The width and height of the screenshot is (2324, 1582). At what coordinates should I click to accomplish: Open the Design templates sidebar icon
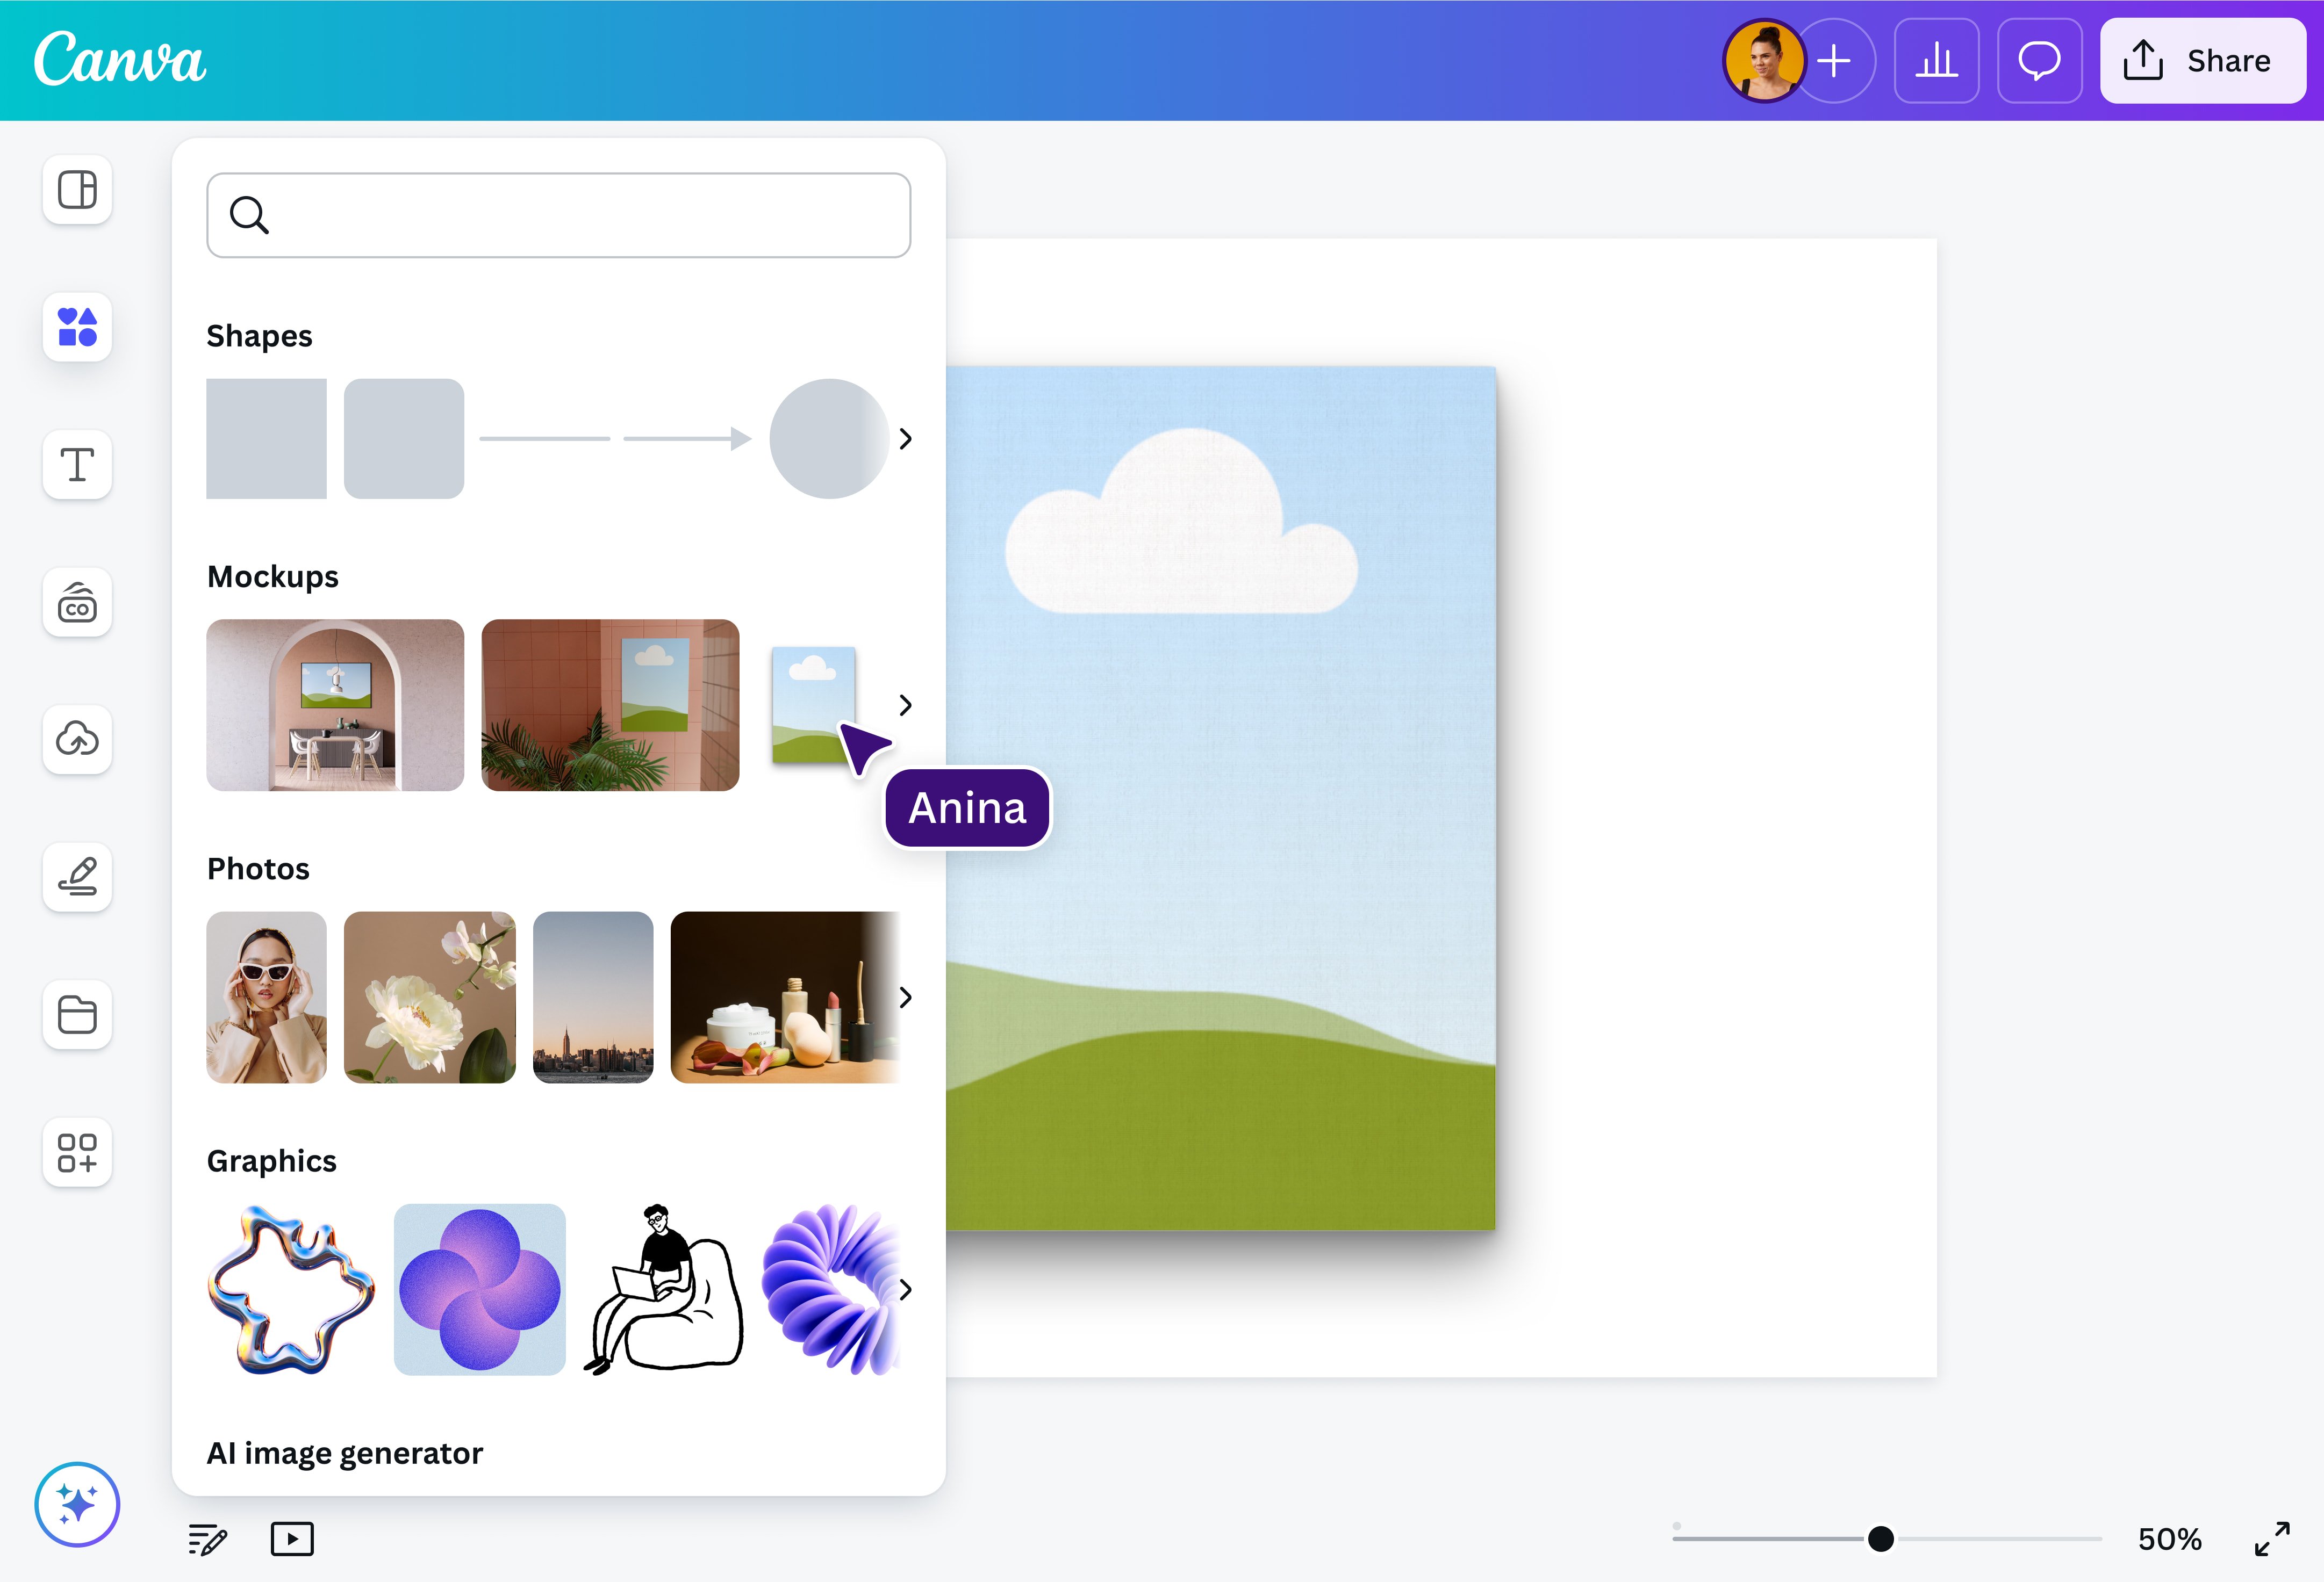click(77, 190)
